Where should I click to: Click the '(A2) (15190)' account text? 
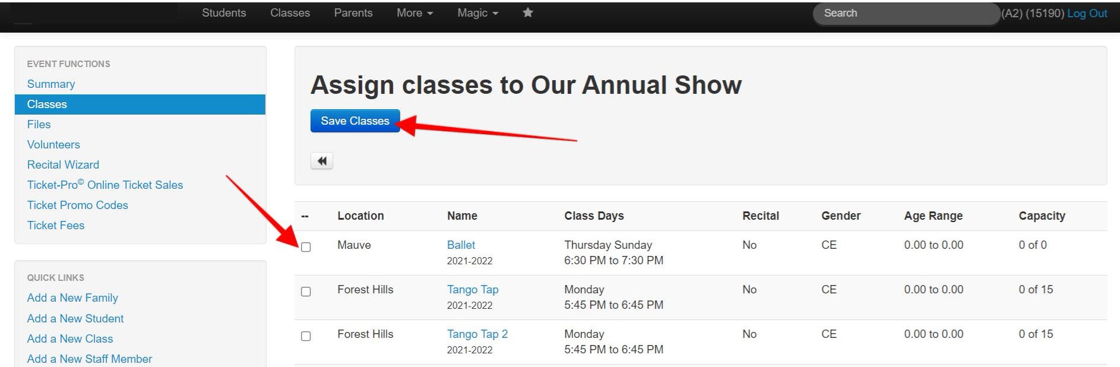(1033, 13)
